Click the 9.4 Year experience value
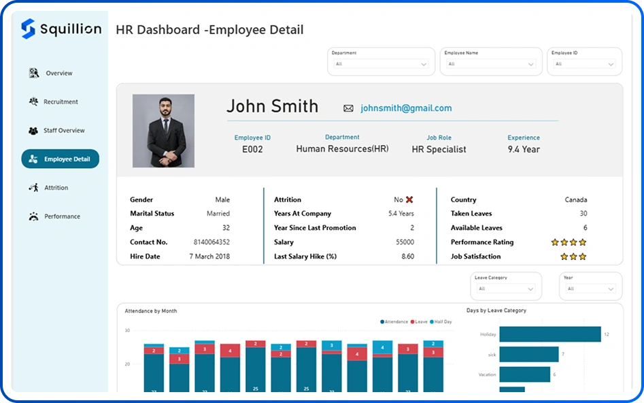The image size is (644, 403). pyautogui.click(x=524, y=149)
